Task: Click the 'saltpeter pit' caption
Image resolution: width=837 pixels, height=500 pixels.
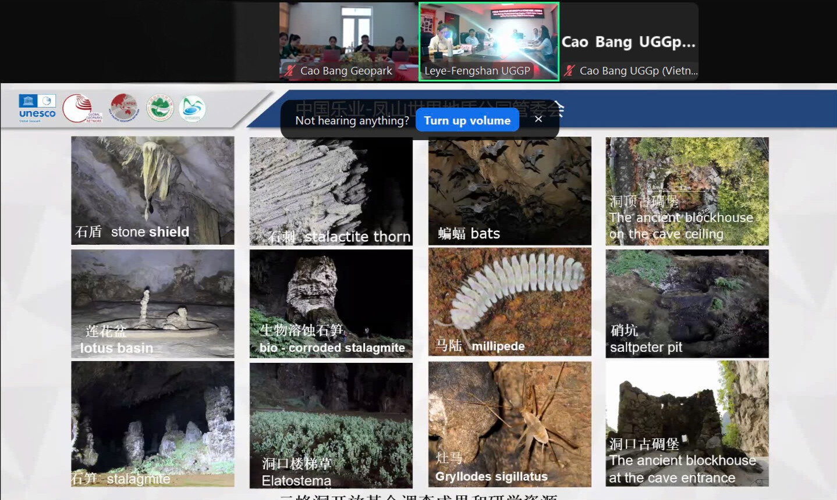Action: coord(646,348)
